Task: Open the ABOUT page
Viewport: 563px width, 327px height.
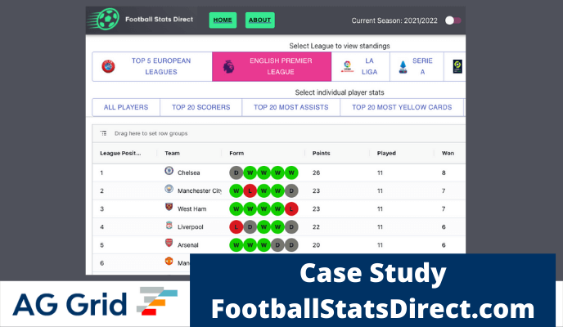Action: pos(259,20)
